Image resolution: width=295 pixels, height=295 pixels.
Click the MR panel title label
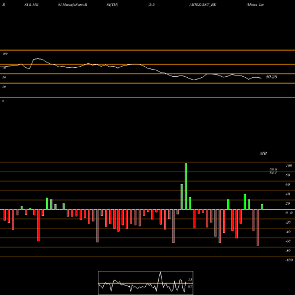tap(263, 153)
